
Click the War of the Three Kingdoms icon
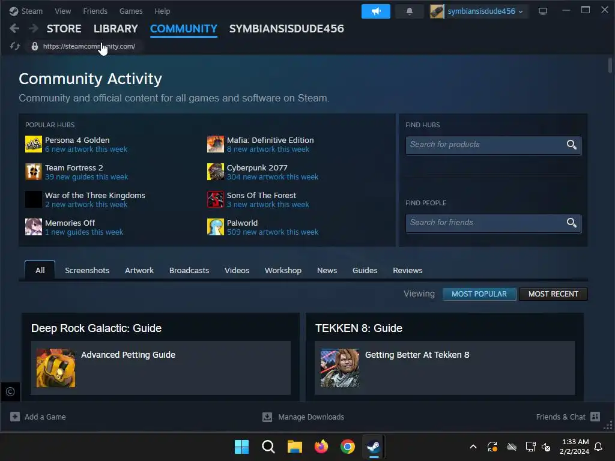34,199
